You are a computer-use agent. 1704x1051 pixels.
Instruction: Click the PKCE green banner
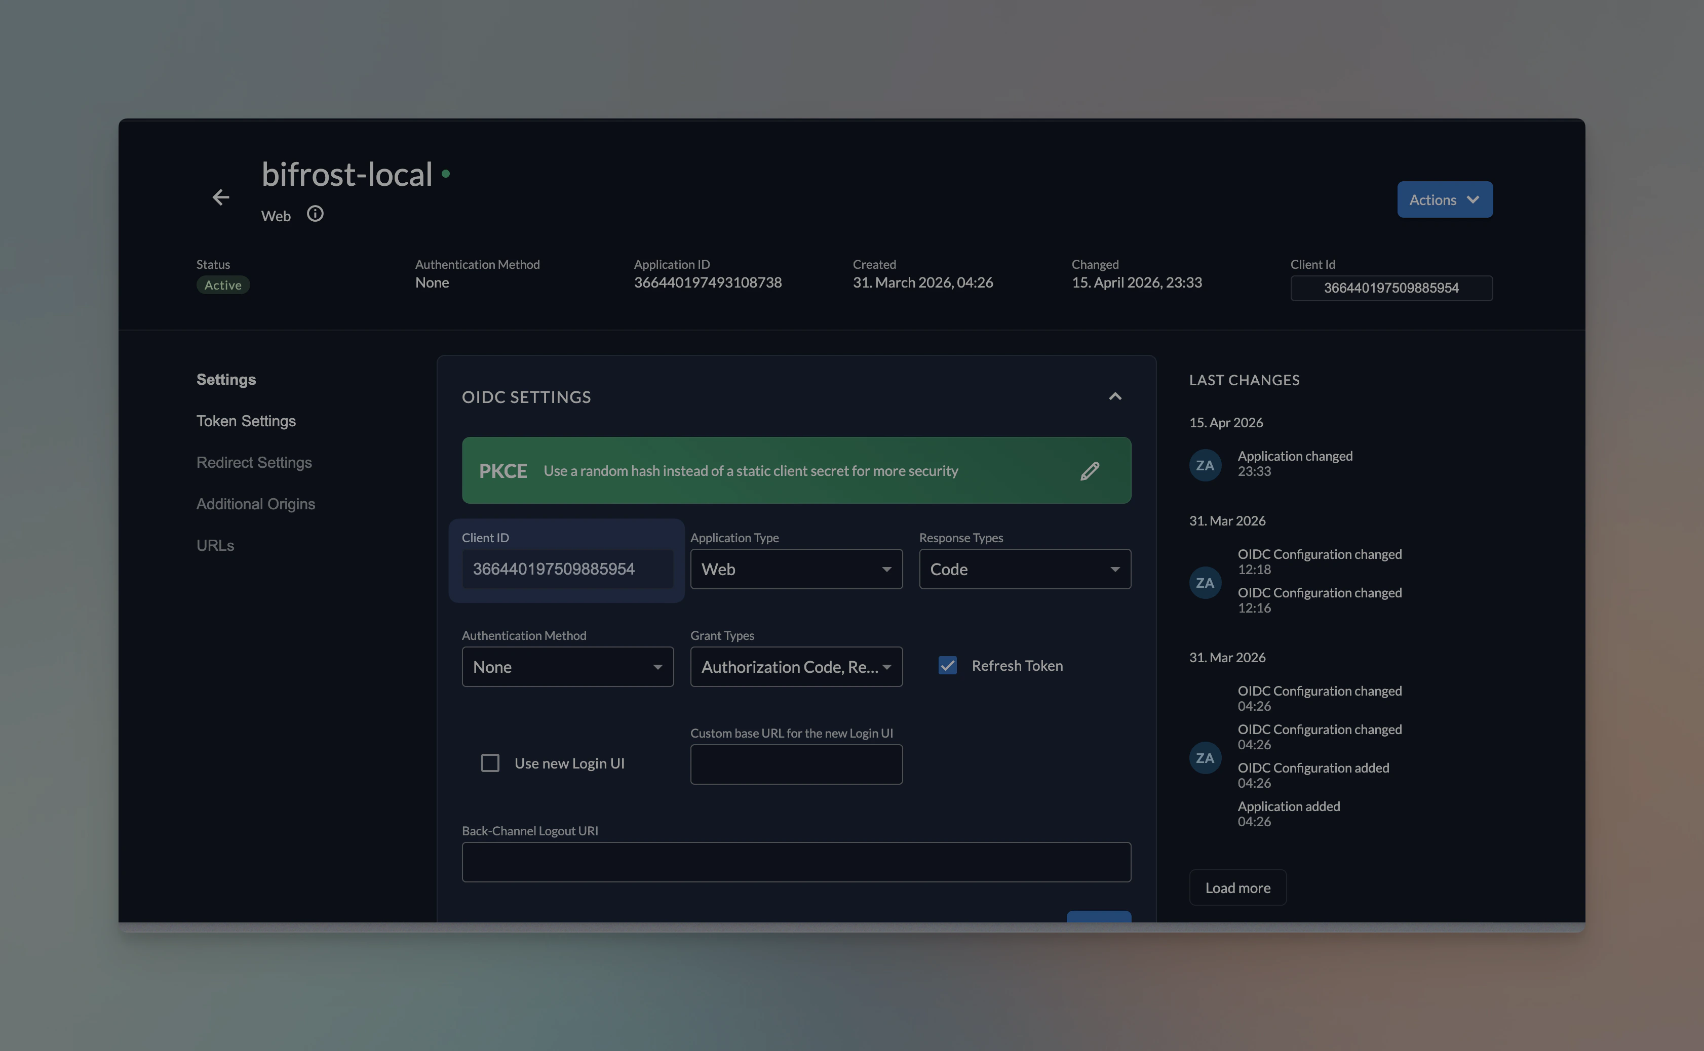(x=796, y=471)
